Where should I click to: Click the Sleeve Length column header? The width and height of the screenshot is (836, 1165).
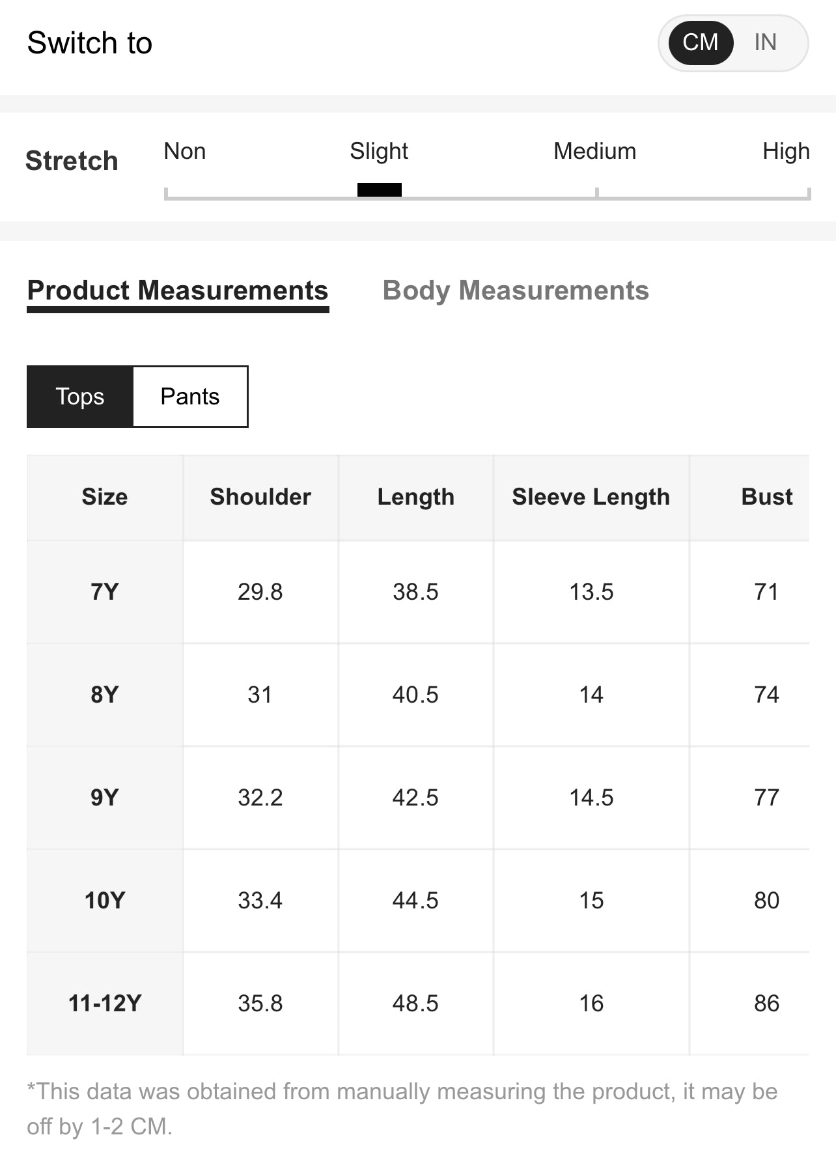(591, 497)
